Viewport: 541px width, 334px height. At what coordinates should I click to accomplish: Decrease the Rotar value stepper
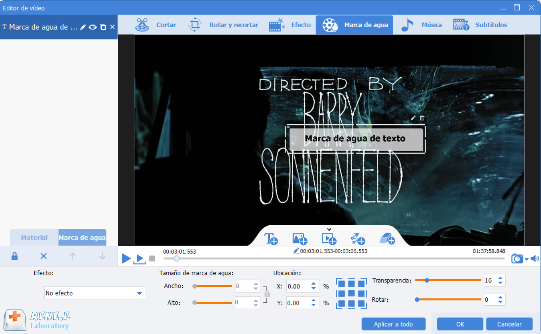point(500,302)
